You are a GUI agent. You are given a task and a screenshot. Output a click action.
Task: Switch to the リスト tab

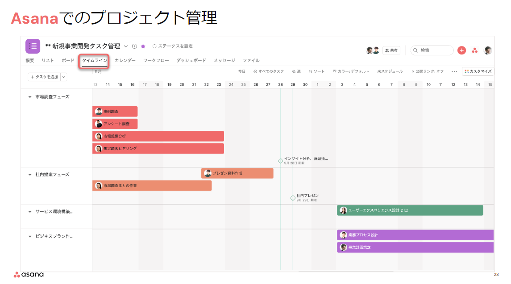click(48, 60)
